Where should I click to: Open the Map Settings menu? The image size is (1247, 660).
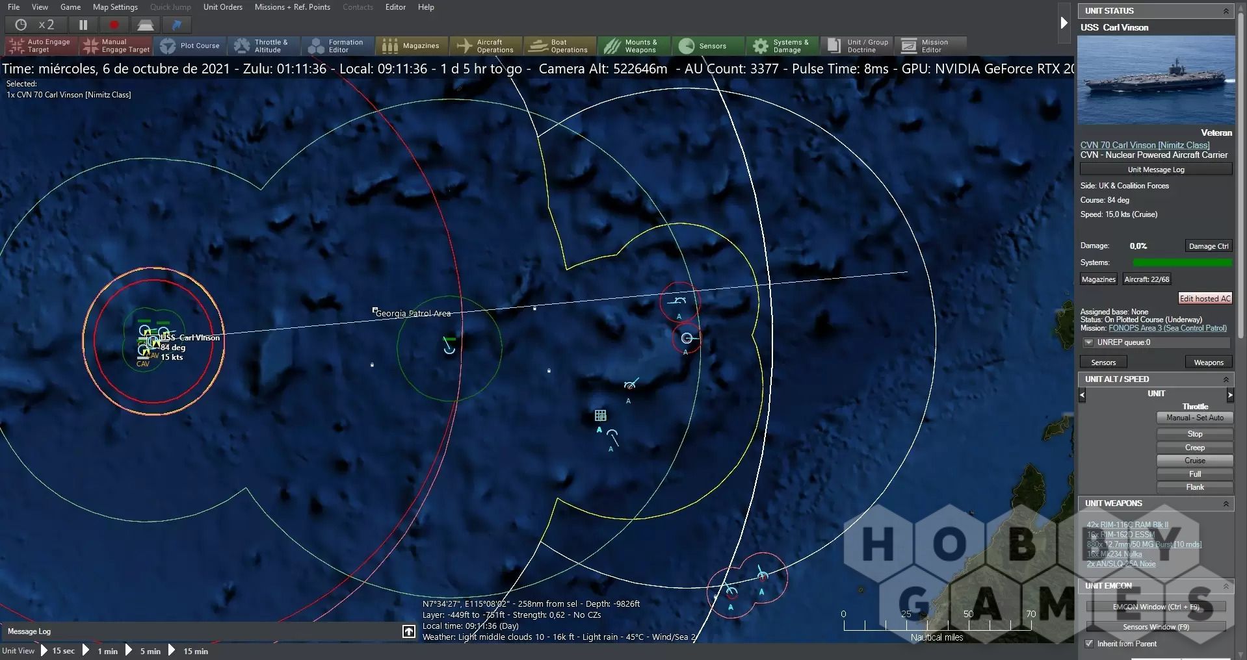point(115,7)
